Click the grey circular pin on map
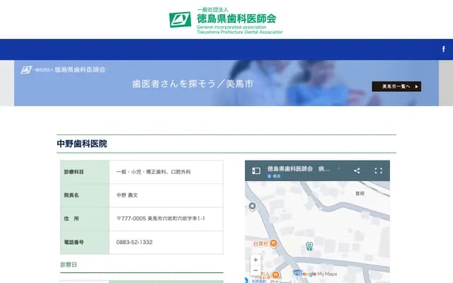Viewport: 453px width, 283px height. pyautogui.click(x=252, y=206)
